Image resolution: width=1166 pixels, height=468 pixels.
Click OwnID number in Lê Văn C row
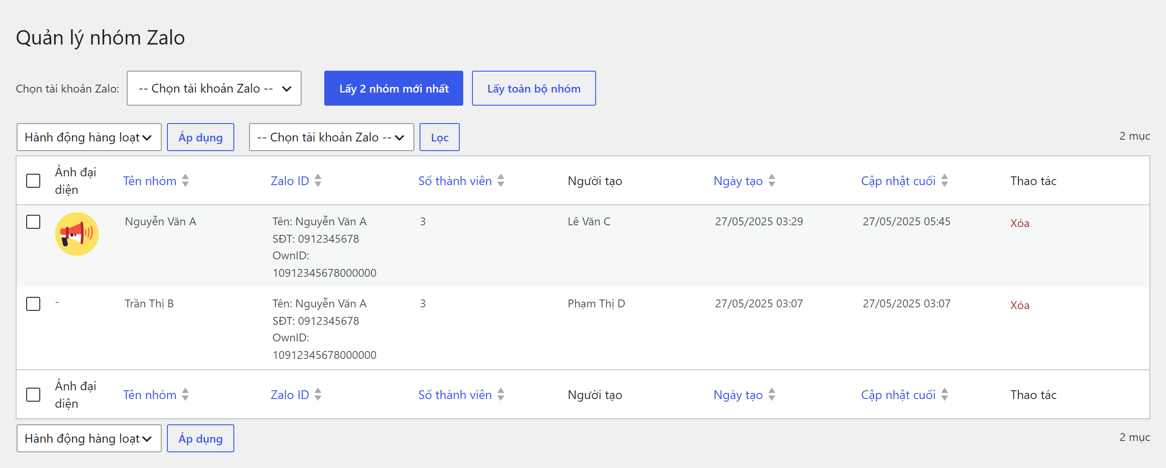(324, 273)
